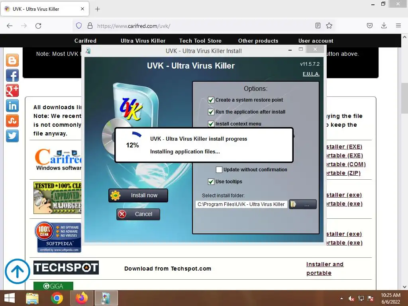Click the Blogger share icon in sidebar
Image resolution: width=408 pixels, height=306 pixels.
12,61
